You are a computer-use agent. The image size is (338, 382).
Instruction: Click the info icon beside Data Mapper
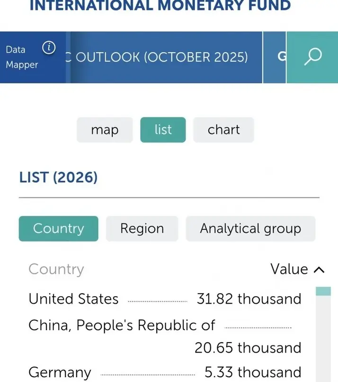tap(49, 47)
